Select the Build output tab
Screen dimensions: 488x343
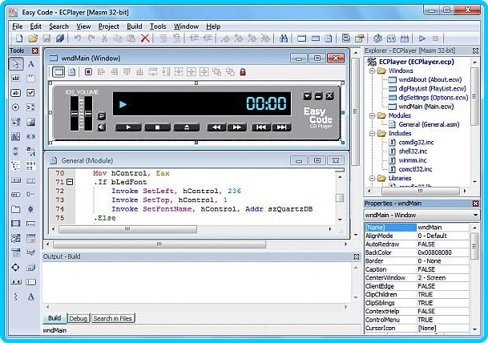[54, 318]
